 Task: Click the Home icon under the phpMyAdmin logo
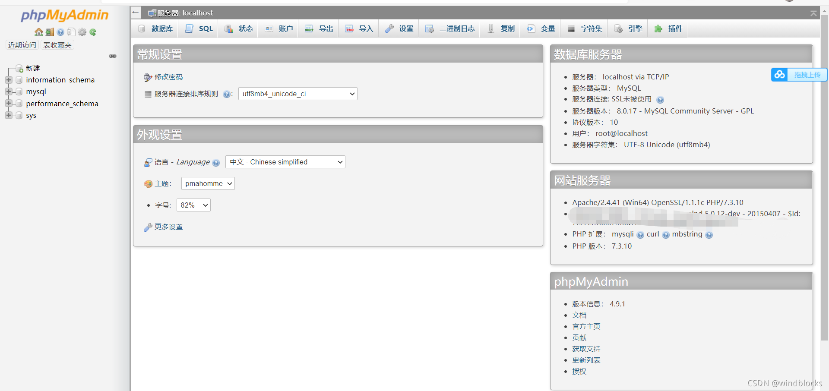pyautogui.click(x=38, y=32)
